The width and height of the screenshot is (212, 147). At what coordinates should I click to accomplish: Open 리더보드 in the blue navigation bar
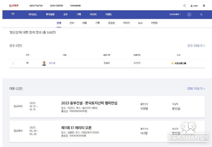(x=33, y=14)
